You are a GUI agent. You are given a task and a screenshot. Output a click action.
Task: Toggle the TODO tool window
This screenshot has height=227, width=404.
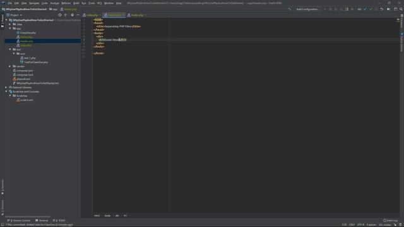[x=59, y=221]
